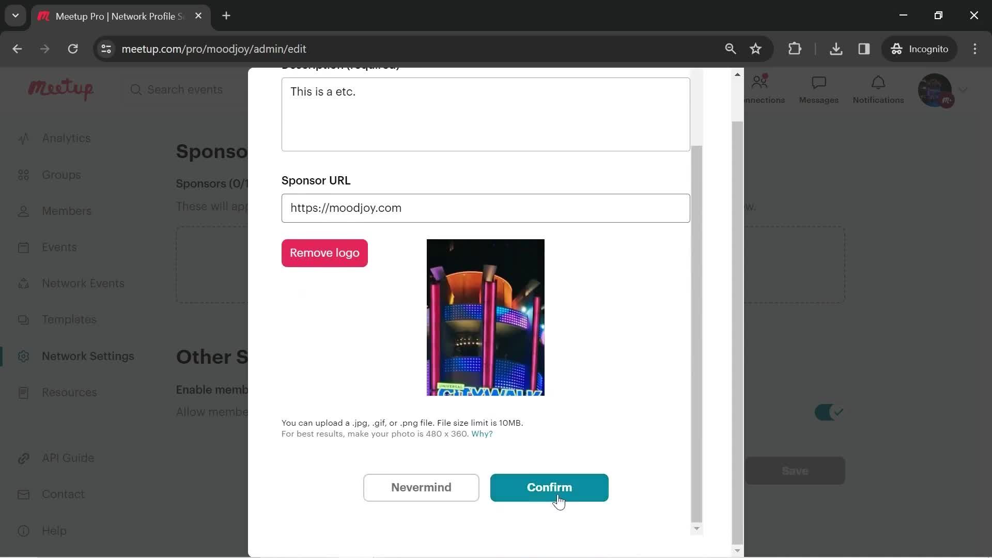
Task: Open Templates in sidebar
Action: (70, 319)
